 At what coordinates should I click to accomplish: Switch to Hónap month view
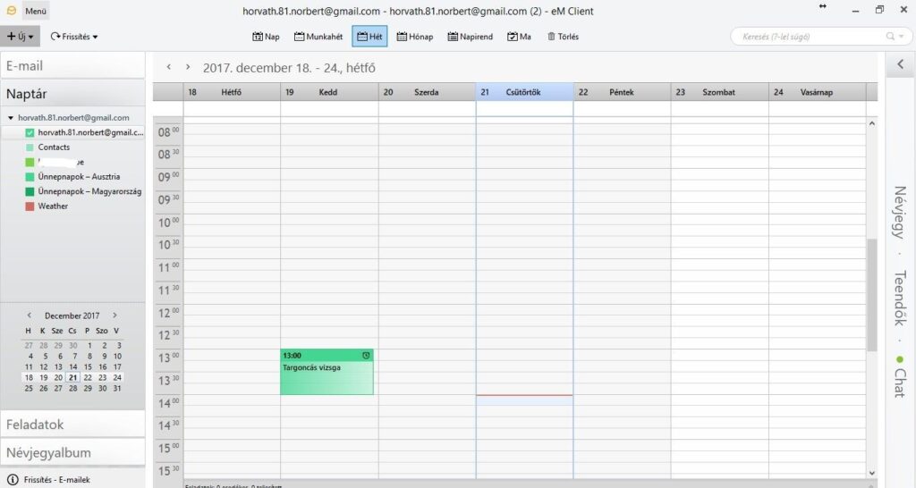tap(415, 36)
